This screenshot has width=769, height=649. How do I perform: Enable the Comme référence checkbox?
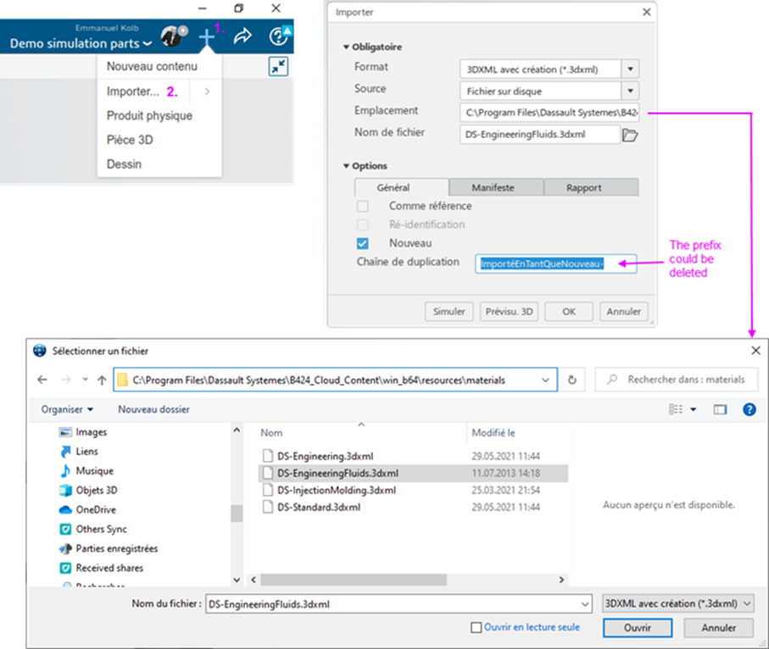363,206
